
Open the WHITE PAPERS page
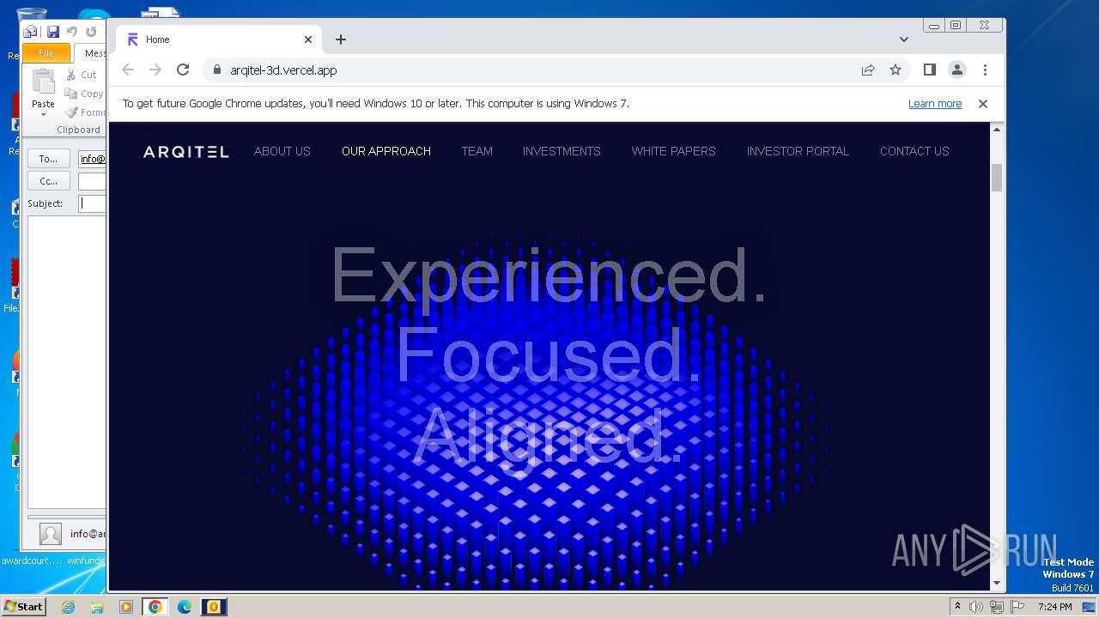[674, 151]
